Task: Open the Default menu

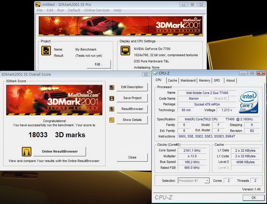Action: 74,10
